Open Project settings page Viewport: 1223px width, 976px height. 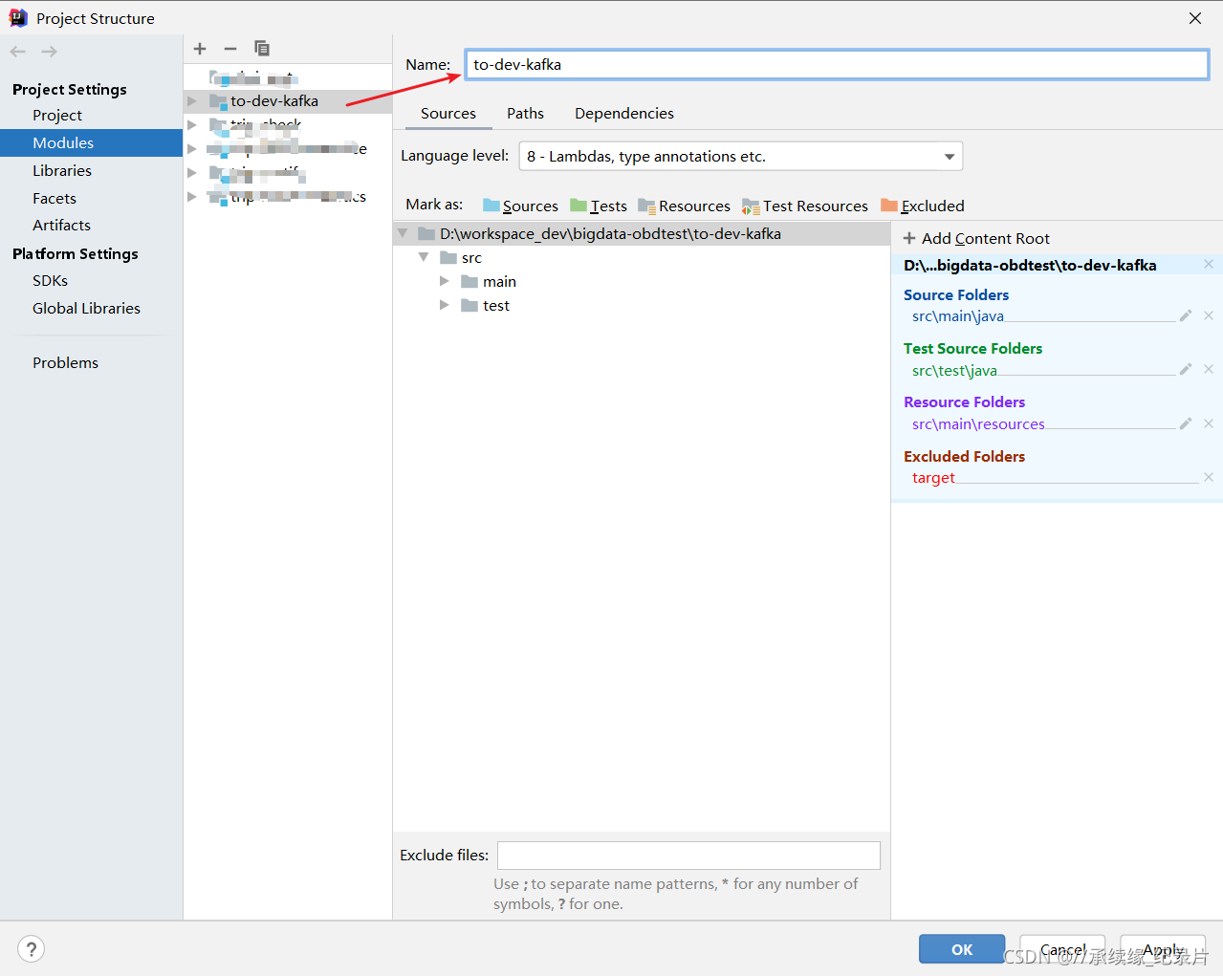57,115
